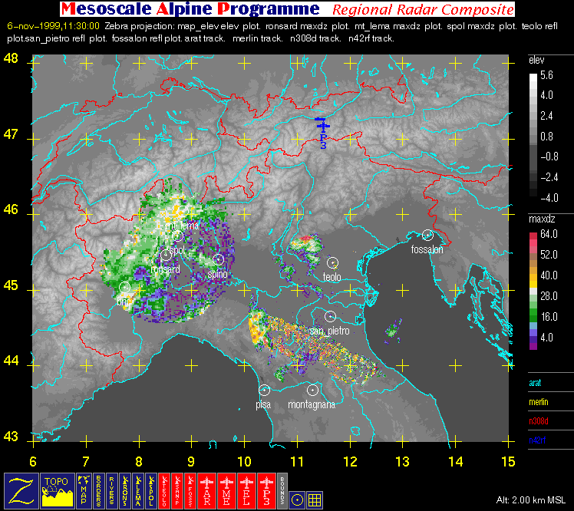Click the EL aircraft track icon
Image resolution: width=574 pixels, height=511 pixels.
[246, 491]
